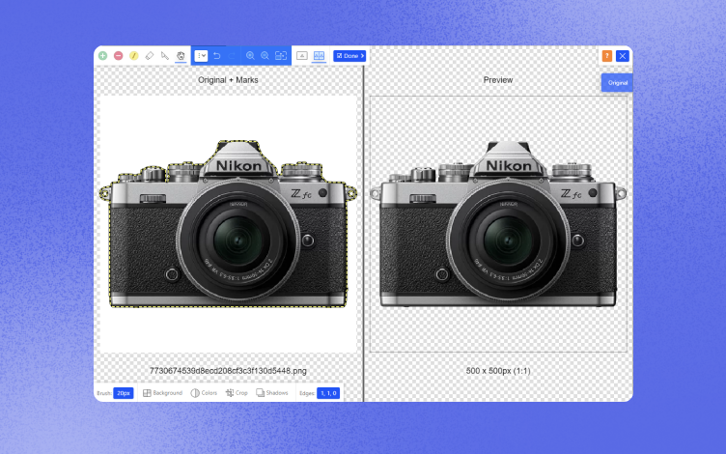726x454 pixels.
Task: Toggle the Original preview button
Action: tap(617, 82)
